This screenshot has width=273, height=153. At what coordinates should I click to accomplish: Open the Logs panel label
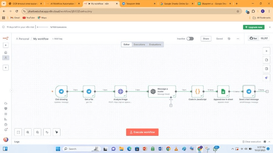click(x=17, y=142)
